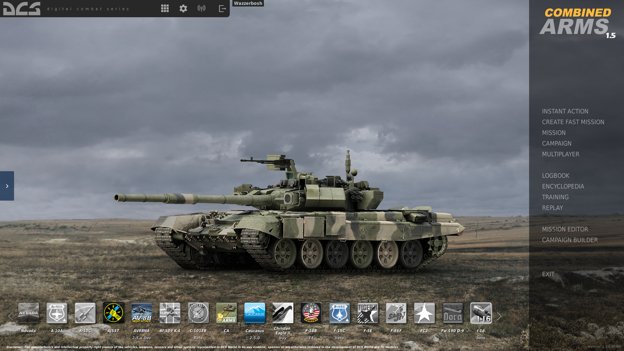Open the Logbook

tap(556, 175)
